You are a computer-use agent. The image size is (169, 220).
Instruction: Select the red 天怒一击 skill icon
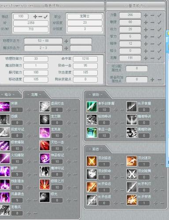[44, 146]
